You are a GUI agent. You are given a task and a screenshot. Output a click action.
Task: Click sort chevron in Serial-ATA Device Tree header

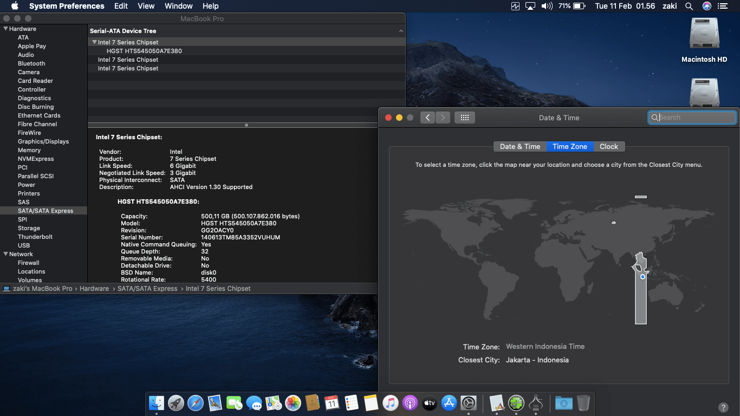click(401, 31)
